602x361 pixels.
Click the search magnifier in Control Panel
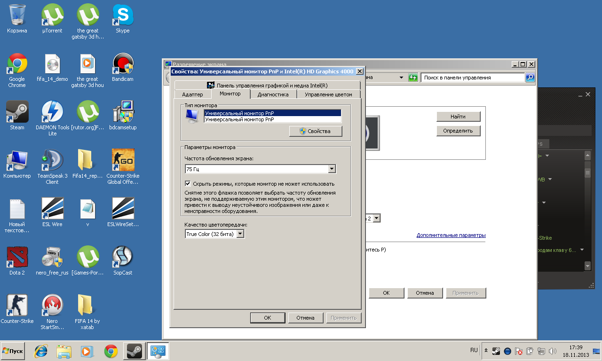coord(530,78)
